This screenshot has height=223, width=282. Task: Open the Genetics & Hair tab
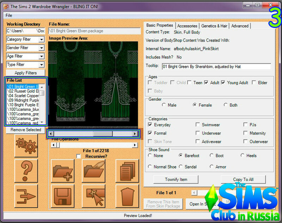[214, 26]
